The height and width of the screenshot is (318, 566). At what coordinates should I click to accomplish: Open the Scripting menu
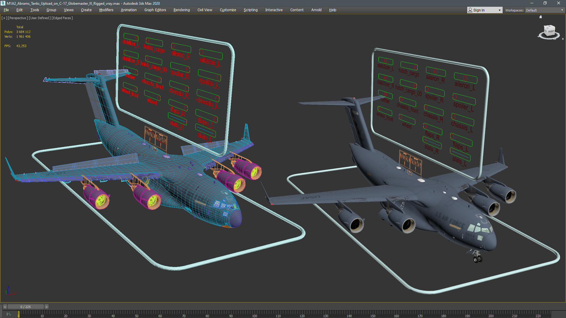click(x=251, y=10)
